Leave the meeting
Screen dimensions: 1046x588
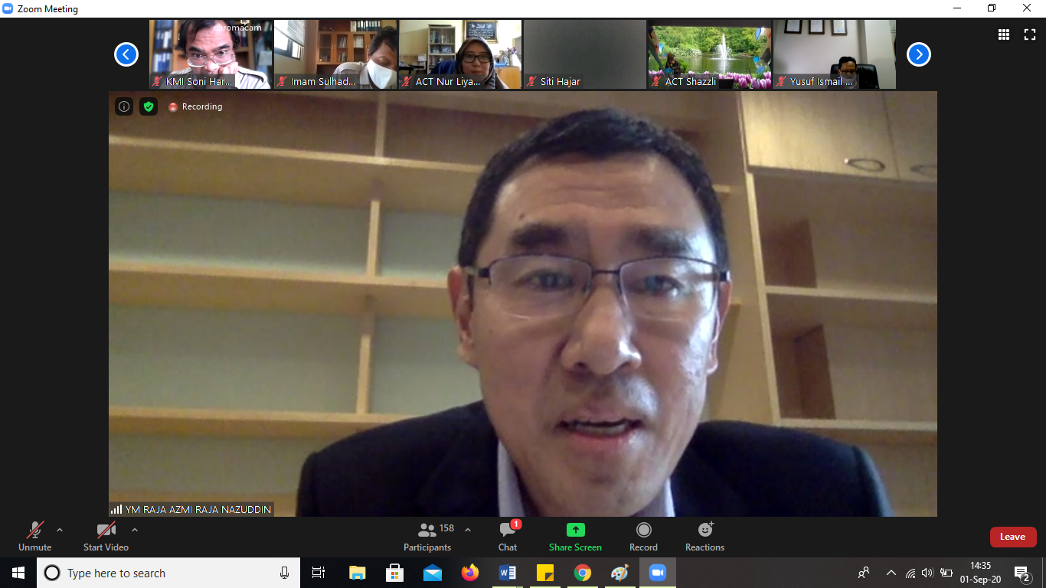[1012, 537]
